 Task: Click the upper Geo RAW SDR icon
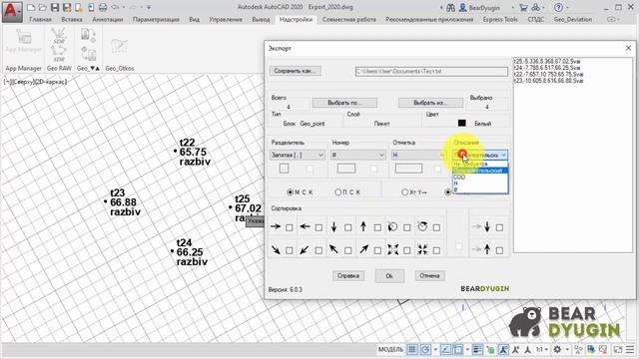tap(59, 37)
